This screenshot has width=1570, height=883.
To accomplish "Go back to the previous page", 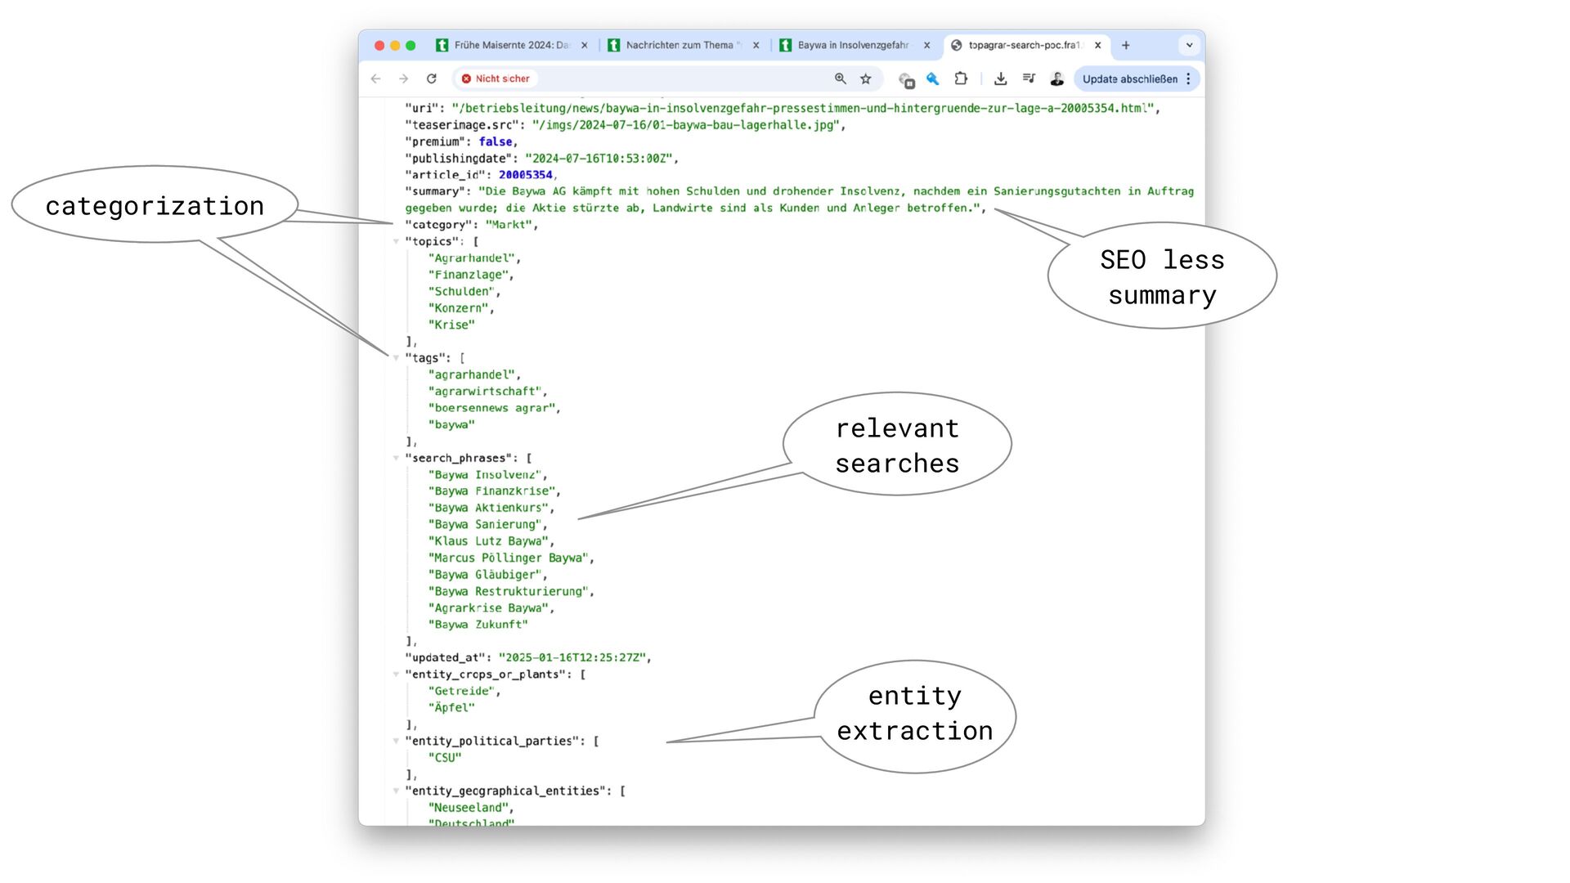I will coord(375,78).
